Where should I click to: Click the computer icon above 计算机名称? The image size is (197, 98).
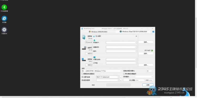(x=94, y=57)
